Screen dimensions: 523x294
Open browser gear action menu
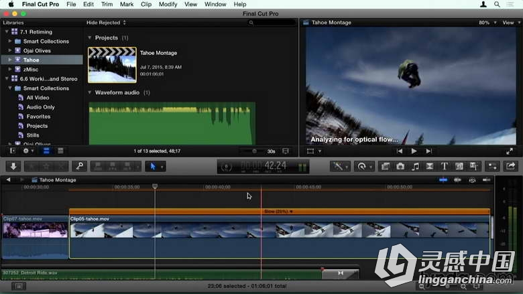(x=27, y=151)
